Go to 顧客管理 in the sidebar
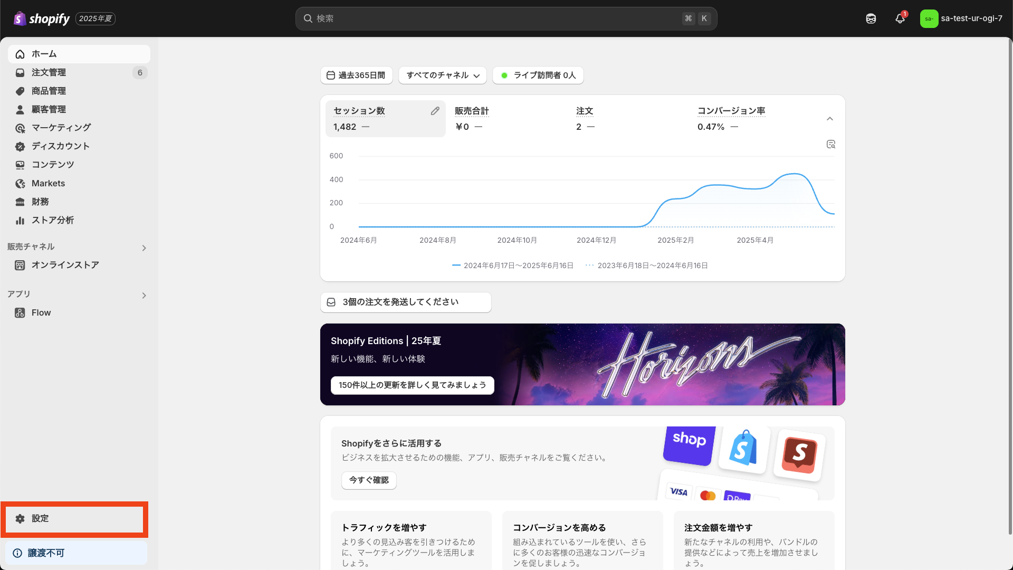 coord(50,109)
